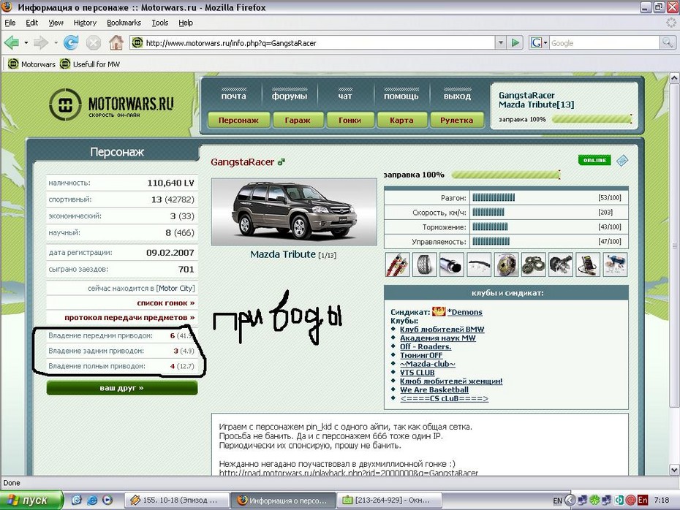Click the Google search input field

[604, 43]
